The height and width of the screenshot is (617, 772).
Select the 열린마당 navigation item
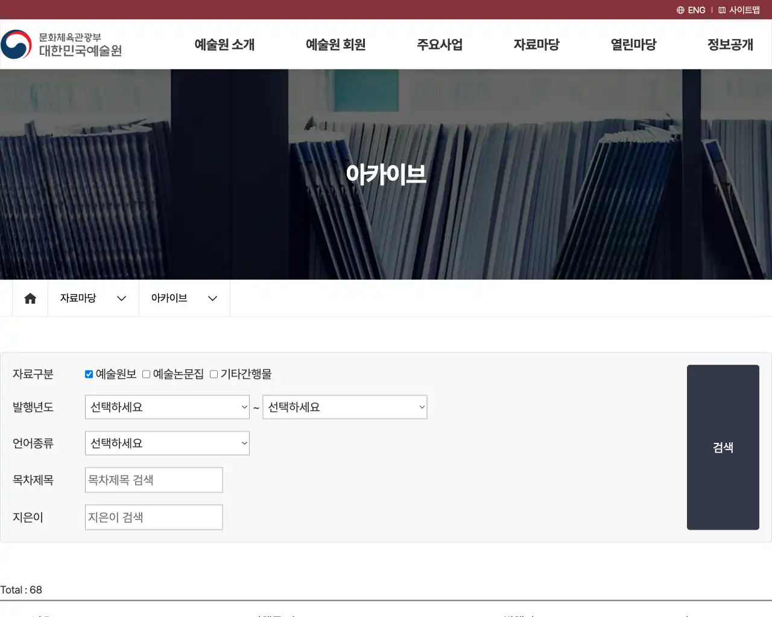click(x=633, y=44)
